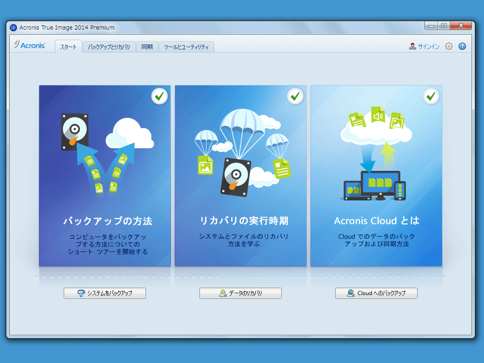484x363 pixels.
Task: Click the ショート ツアーを開始する description text
Action: (x=108, y=252)
